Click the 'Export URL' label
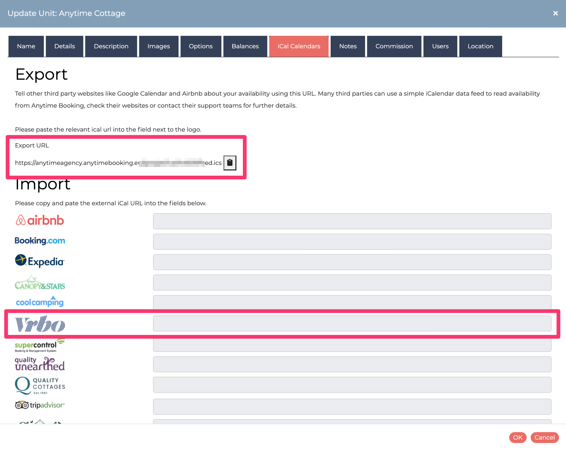This screenshot has height=450, width=566. (x=32, y=145)
